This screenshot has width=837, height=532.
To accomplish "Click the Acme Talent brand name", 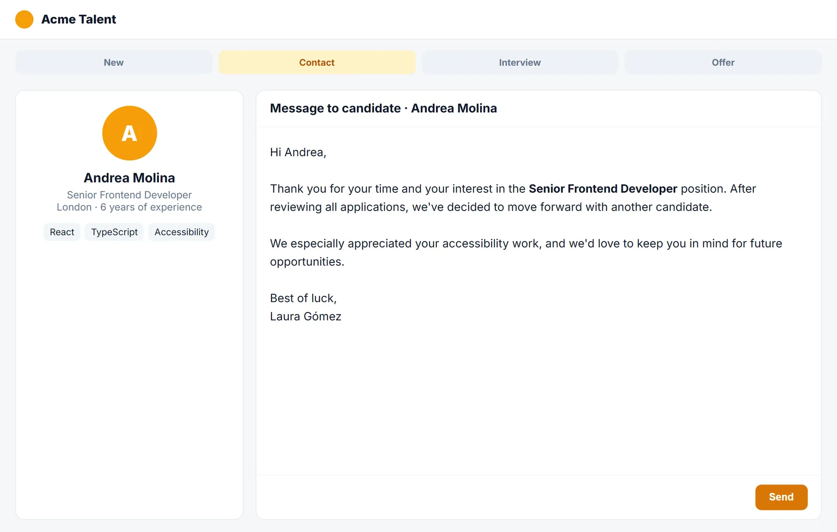I will [x=78, y=19].
